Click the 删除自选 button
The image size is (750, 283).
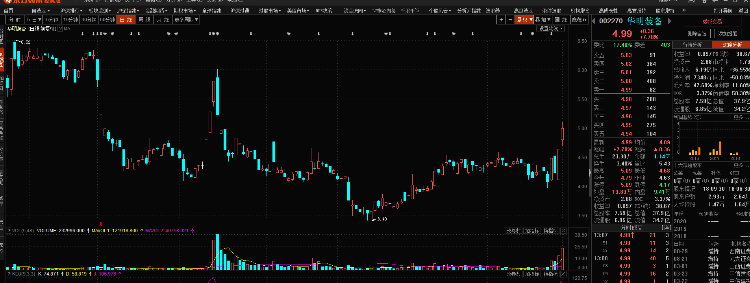click(697, 33)
